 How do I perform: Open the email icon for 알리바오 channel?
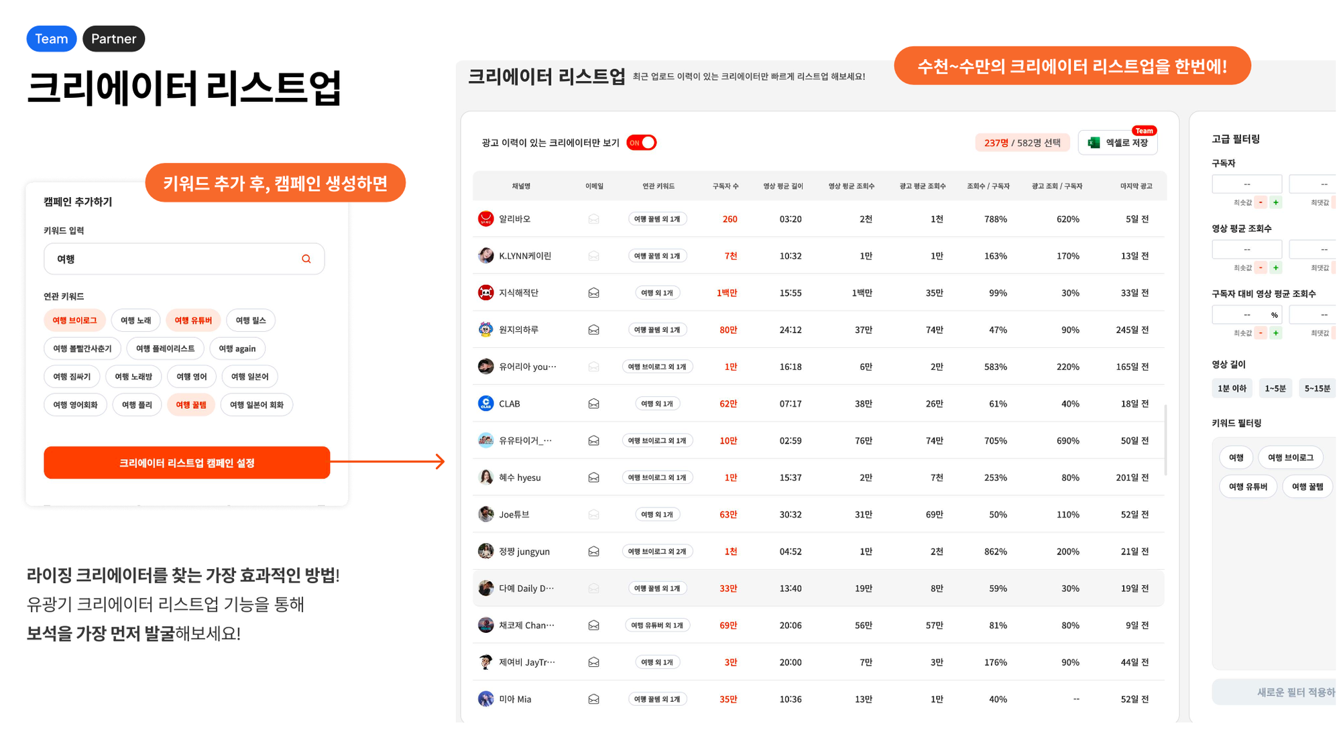[593, 219]
